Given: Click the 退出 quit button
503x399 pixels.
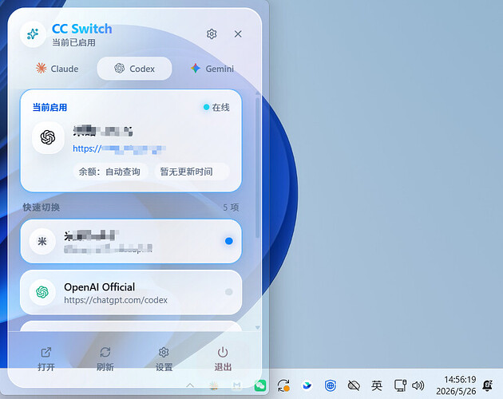Looking at the screenshot, I should [223, 359].
